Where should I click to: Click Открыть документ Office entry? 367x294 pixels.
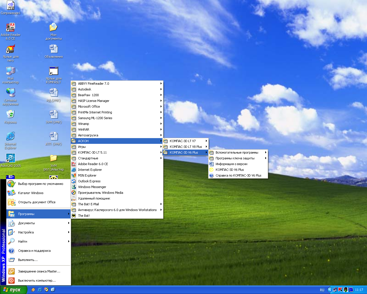click(38, 202)
